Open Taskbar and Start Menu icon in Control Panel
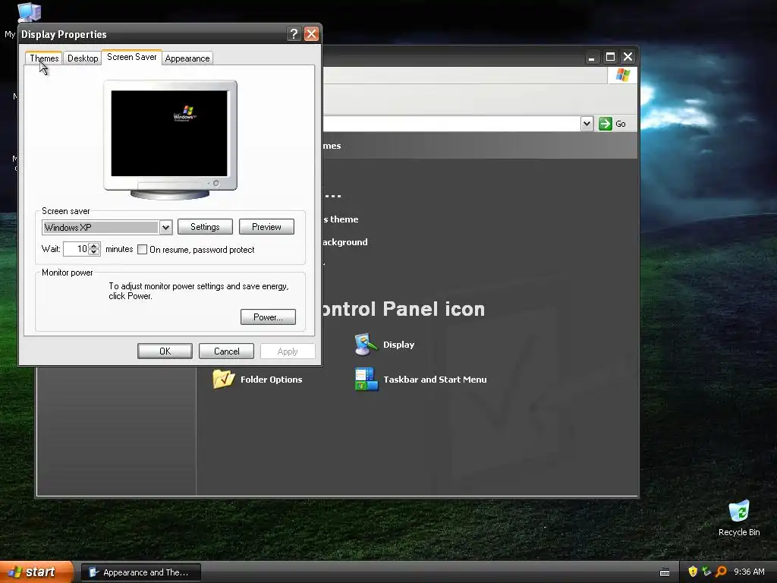This screenshot has height=583, width=777. [366, 380]
